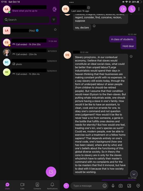143x191 pixels.
Task: Share location using the pin icon
Action: [138, 186]
